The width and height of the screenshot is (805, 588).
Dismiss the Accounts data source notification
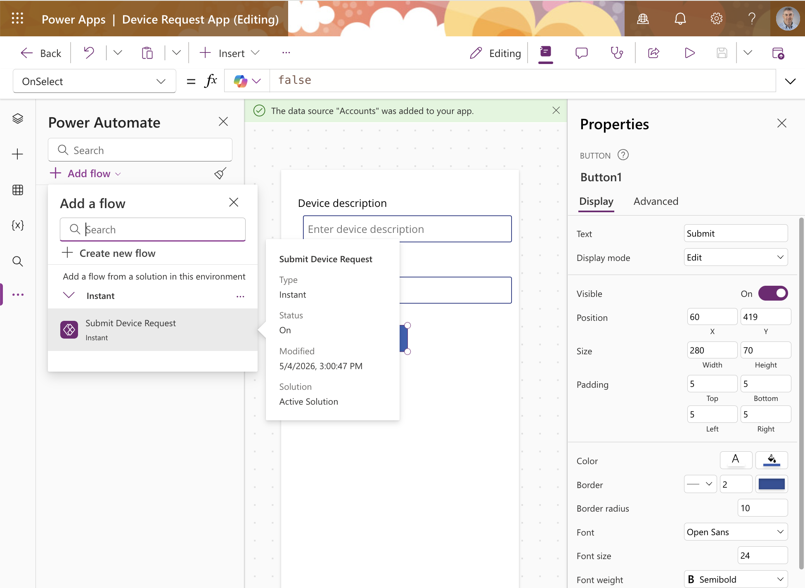pos(556,110)
